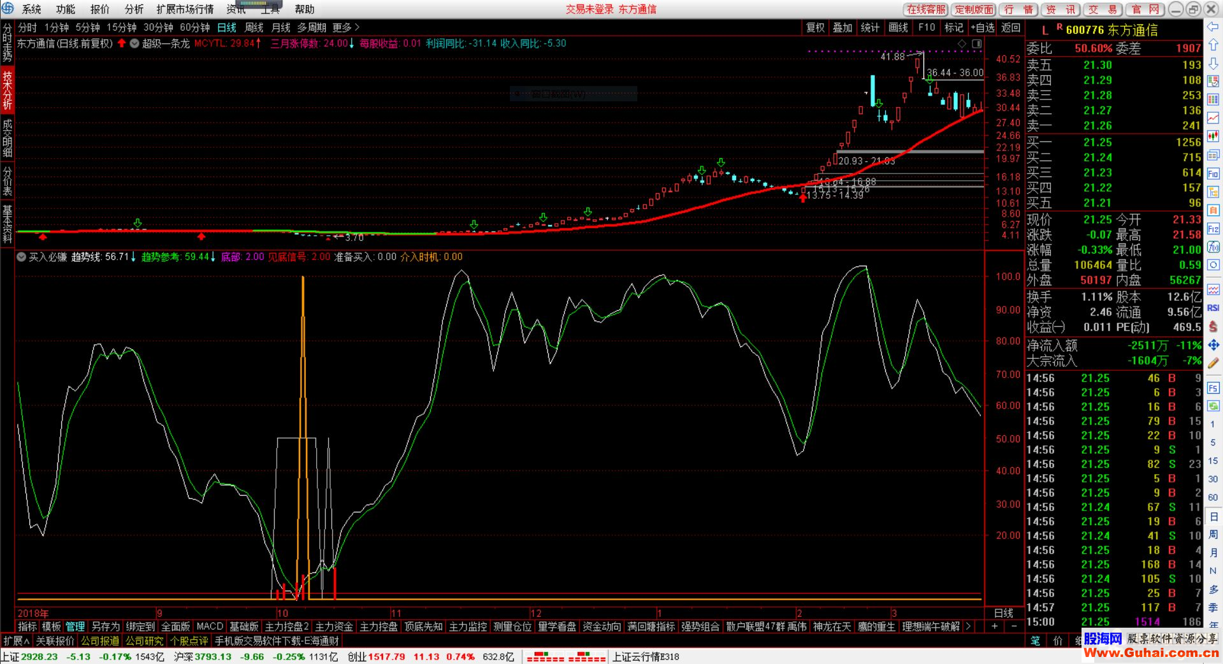1223x664 pixels.
Task: Click the 管理 tab in indicator bar
Action: click(75, 626)
